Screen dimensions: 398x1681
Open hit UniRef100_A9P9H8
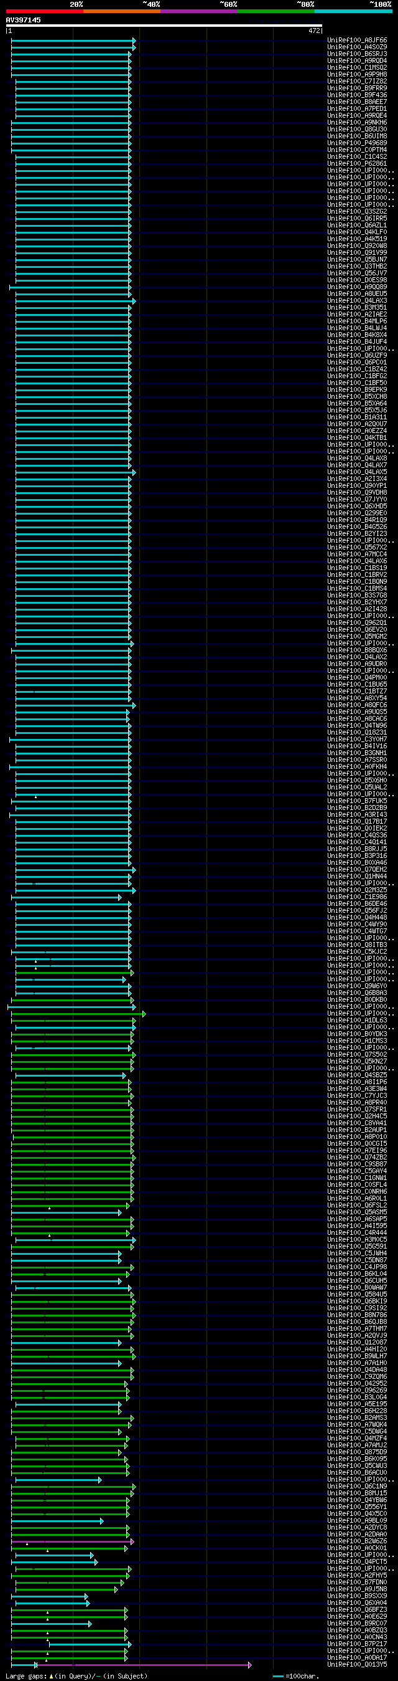[x=357, y=74]
